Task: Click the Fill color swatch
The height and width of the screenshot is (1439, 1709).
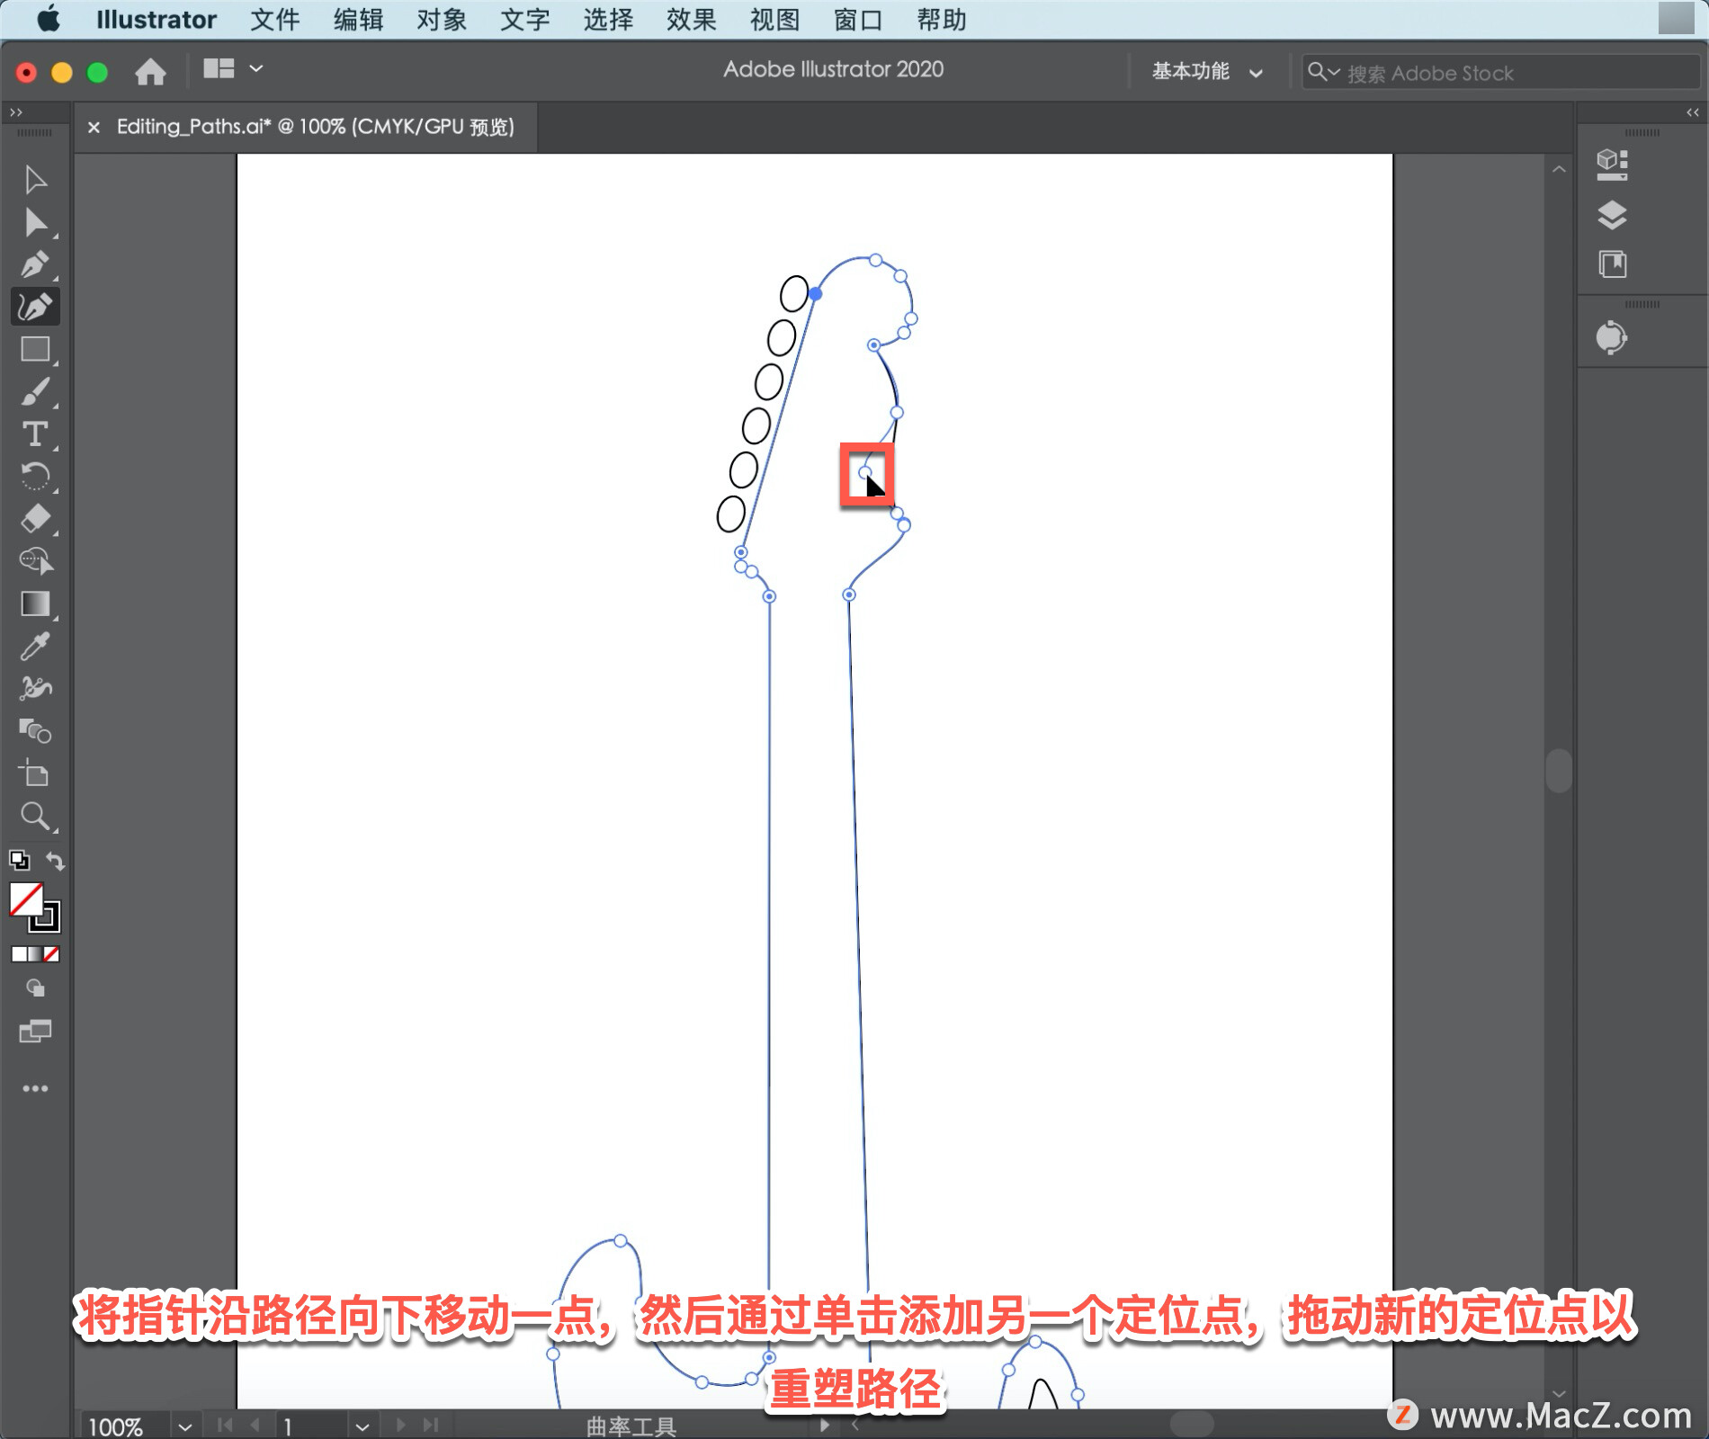Action: (26, 899)
